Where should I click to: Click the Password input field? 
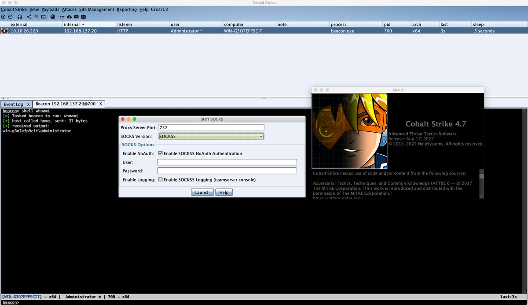227,171
